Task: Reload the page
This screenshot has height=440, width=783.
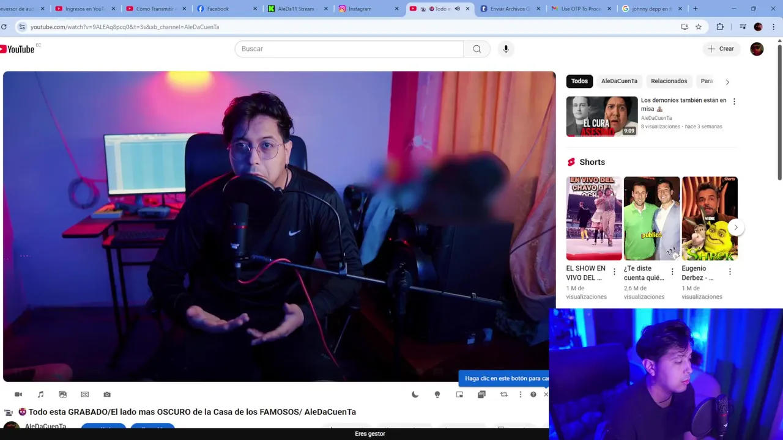Action: click(x=4, y=27)
